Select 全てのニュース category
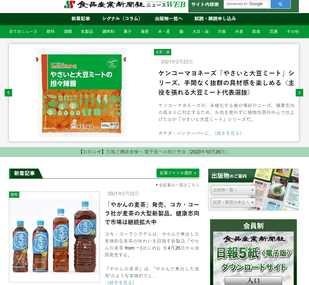309x285 pixels. [23, 32]
